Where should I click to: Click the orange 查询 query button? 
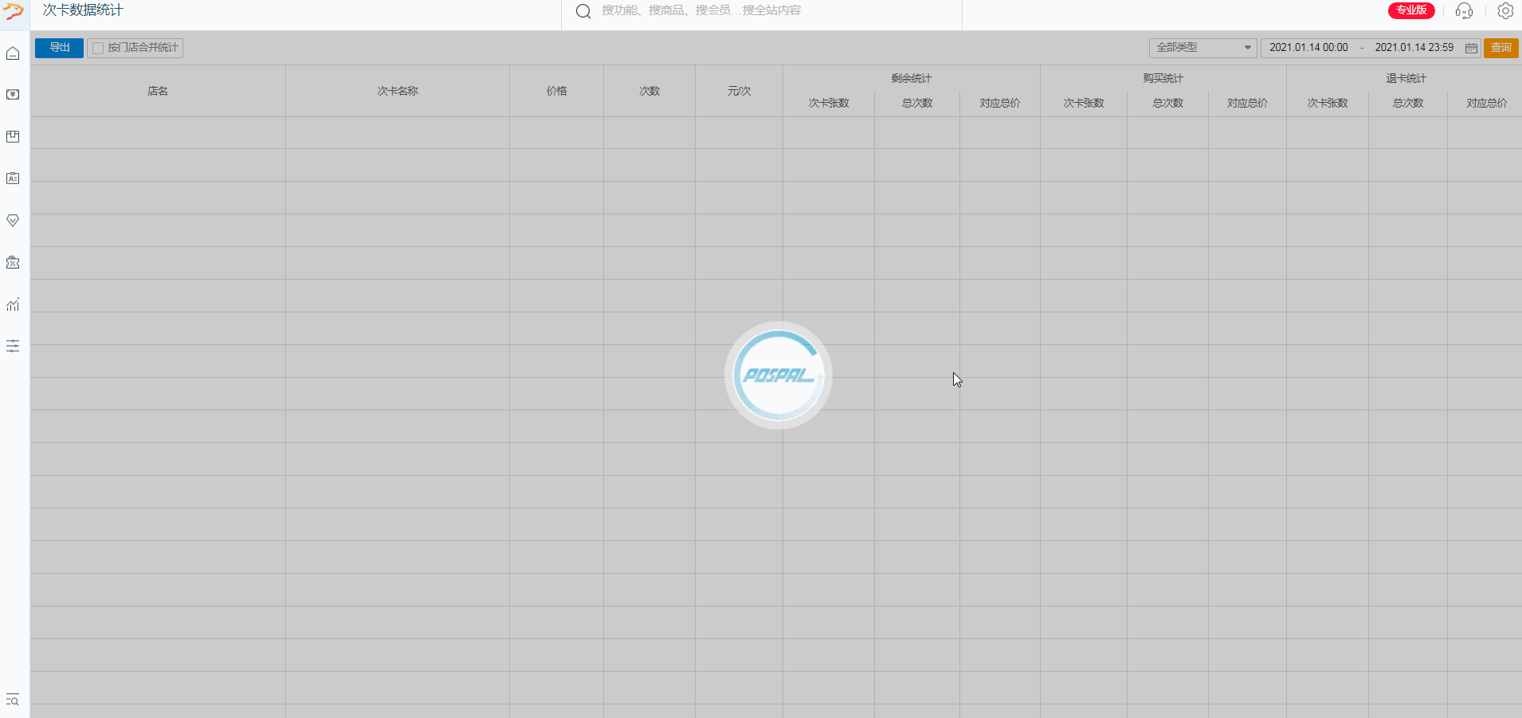point(1500,48)
